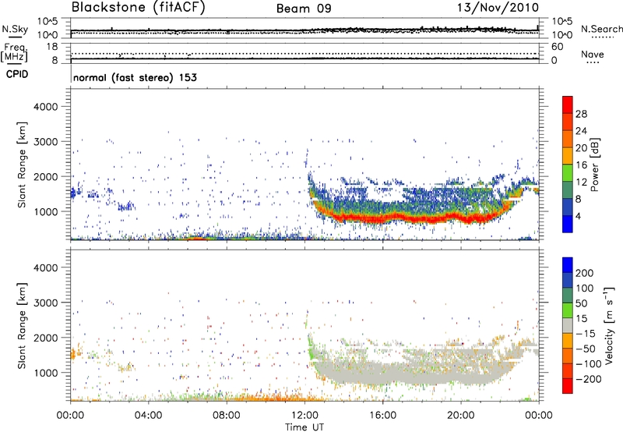Click the 'Time UT' axis title
This screenshot has height=432, width=623.
[304, 427]
